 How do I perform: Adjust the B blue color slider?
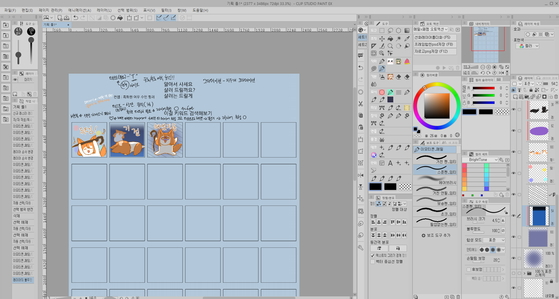coord(484,103)
